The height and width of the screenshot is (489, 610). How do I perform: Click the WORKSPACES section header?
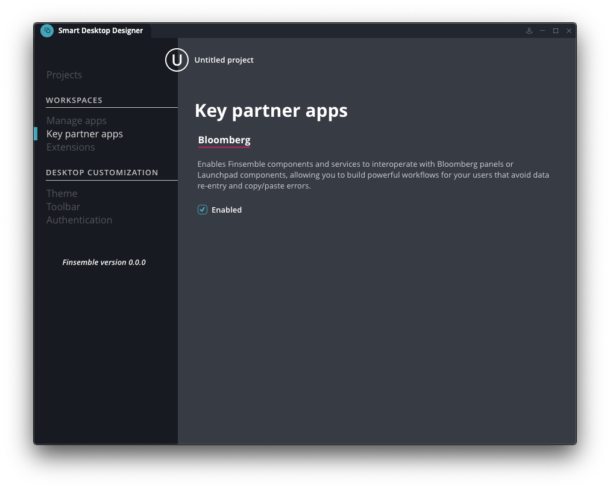(x=74, y=101)
